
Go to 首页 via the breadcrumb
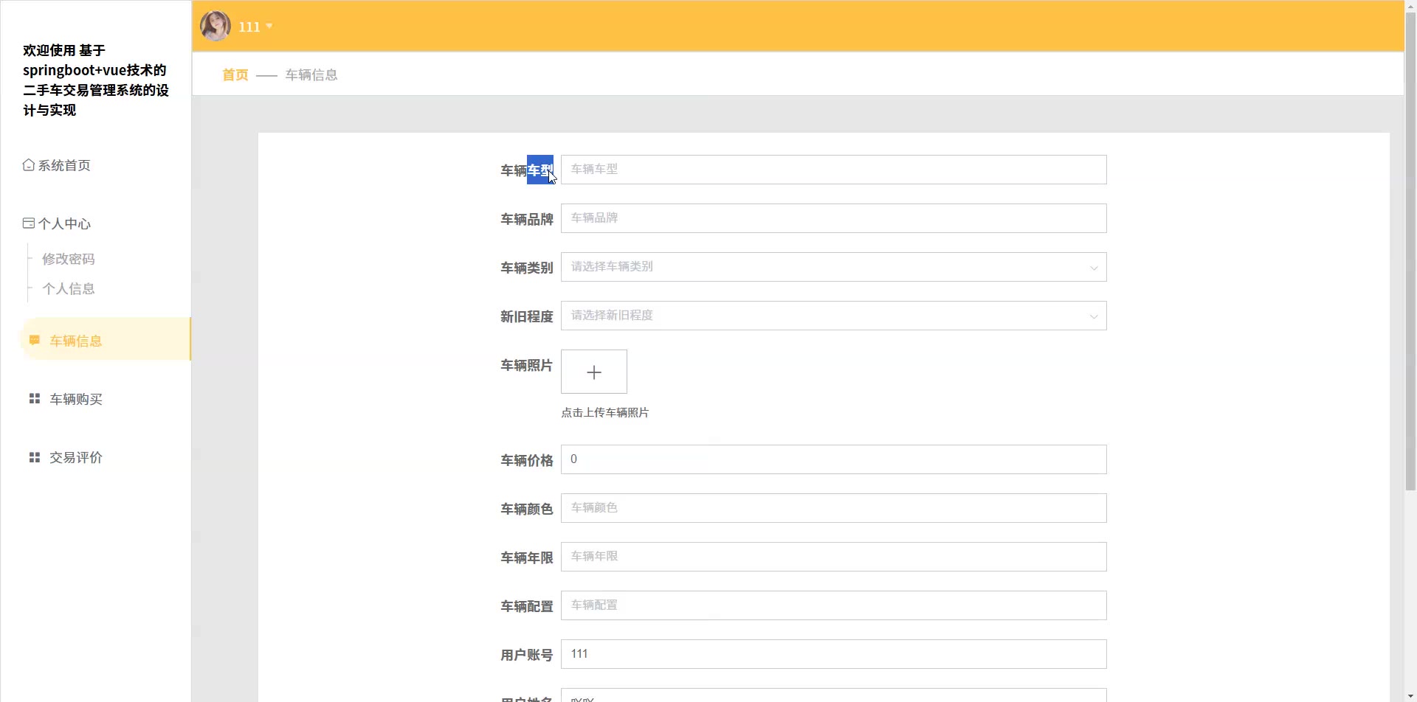coord(235,74)
